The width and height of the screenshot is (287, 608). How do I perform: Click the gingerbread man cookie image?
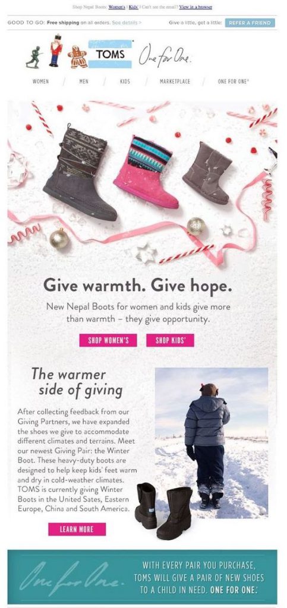coord(78,57)
